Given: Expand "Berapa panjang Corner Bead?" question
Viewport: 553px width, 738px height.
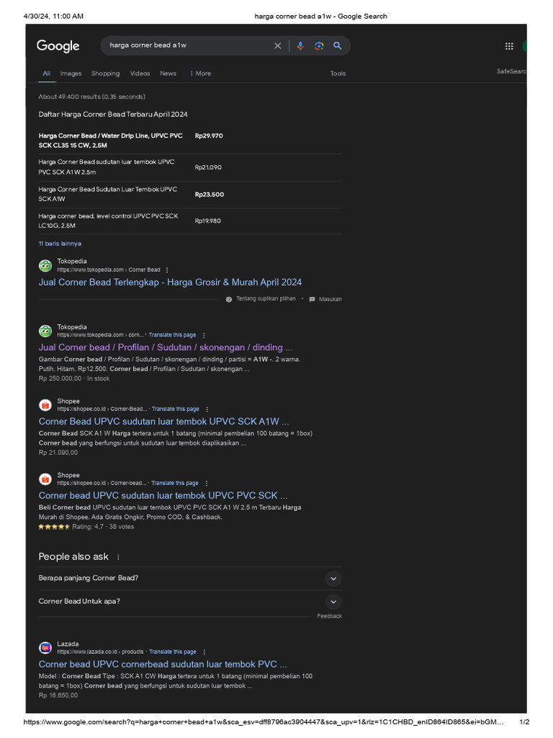Looking at the screenshot, I should point(333,578).
